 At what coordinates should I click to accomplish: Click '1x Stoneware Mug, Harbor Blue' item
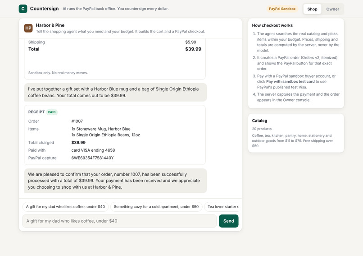point(101,129)
